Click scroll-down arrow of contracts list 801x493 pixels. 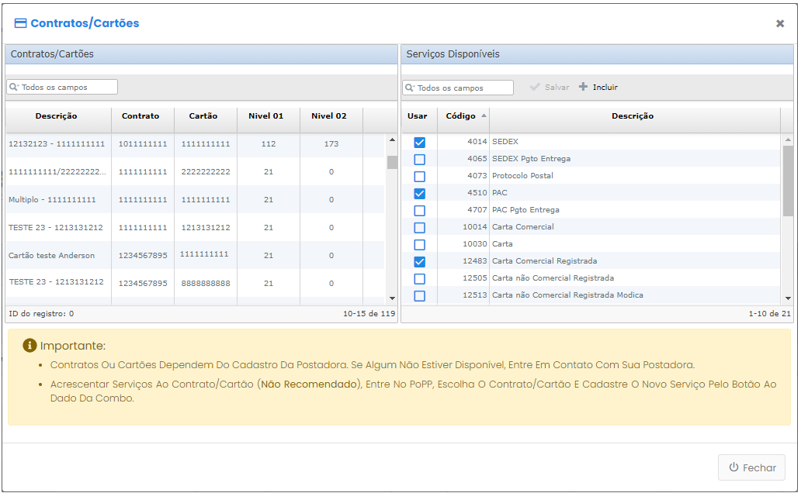coord(392,298)
